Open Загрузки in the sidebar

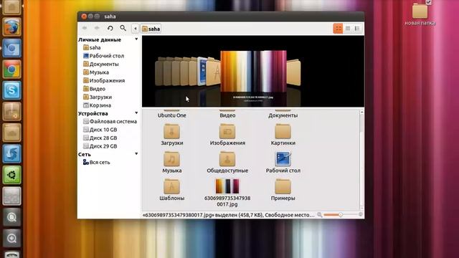pyautogui.click(x=98, y=97)
